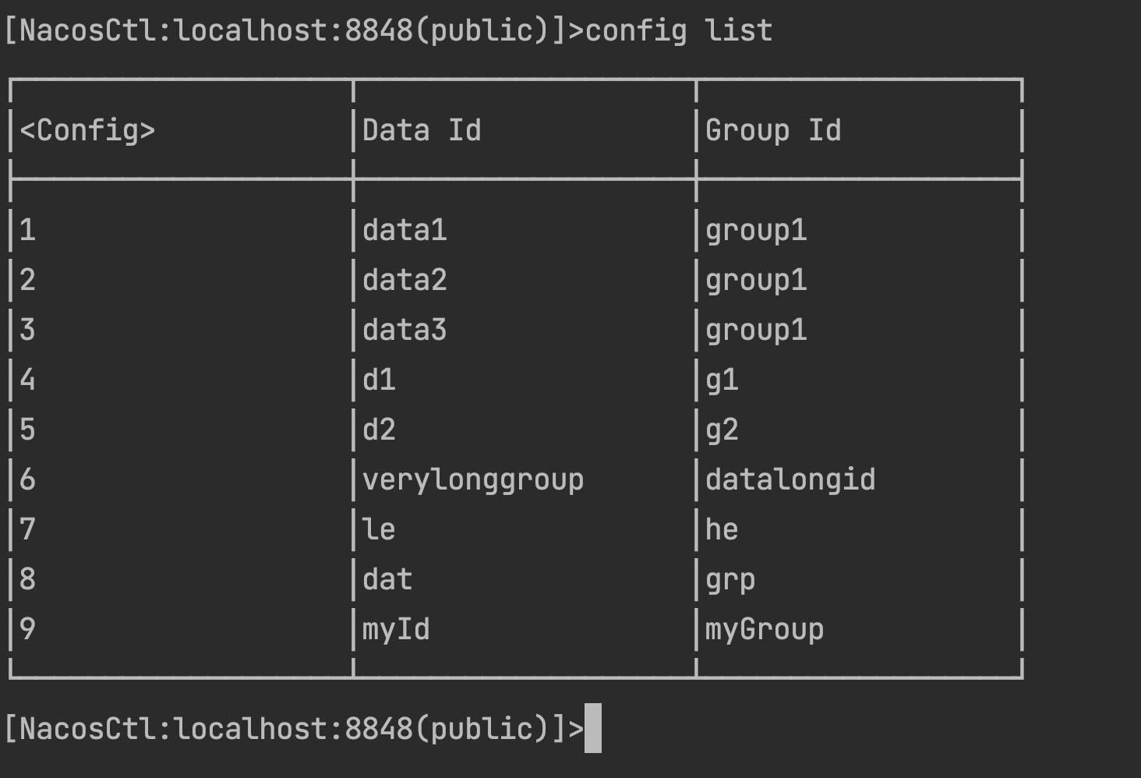Click the d2 data id
Viewport: 1141px width, 778px height.
pos(379,430)
